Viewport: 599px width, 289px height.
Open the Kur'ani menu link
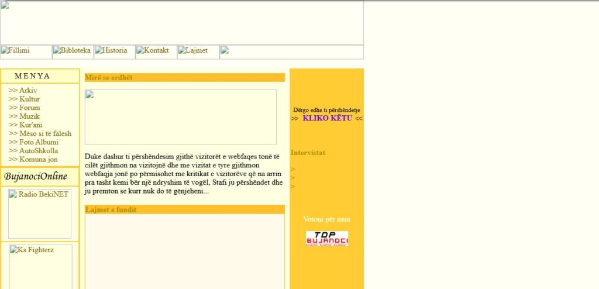pyautogui.click(x=30, y=125)
